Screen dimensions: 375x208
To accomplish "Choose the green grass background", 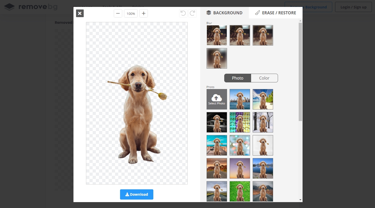I will click(240, 191).
